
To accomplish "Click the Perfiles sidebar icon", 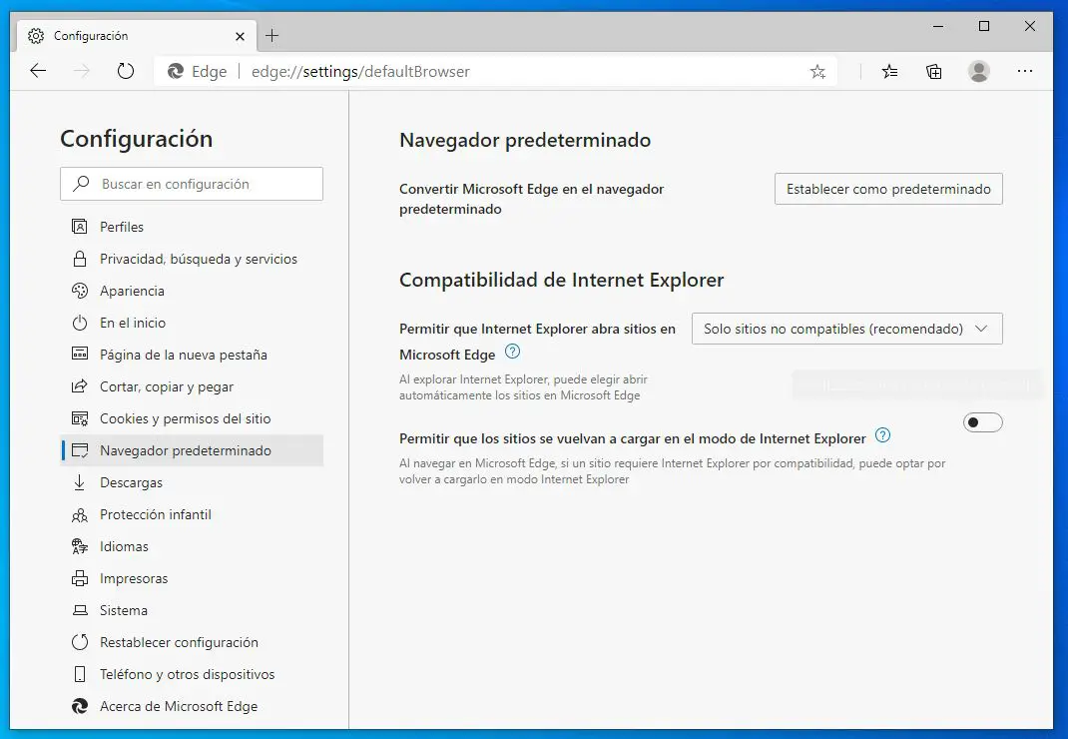I will click(80, 227).
